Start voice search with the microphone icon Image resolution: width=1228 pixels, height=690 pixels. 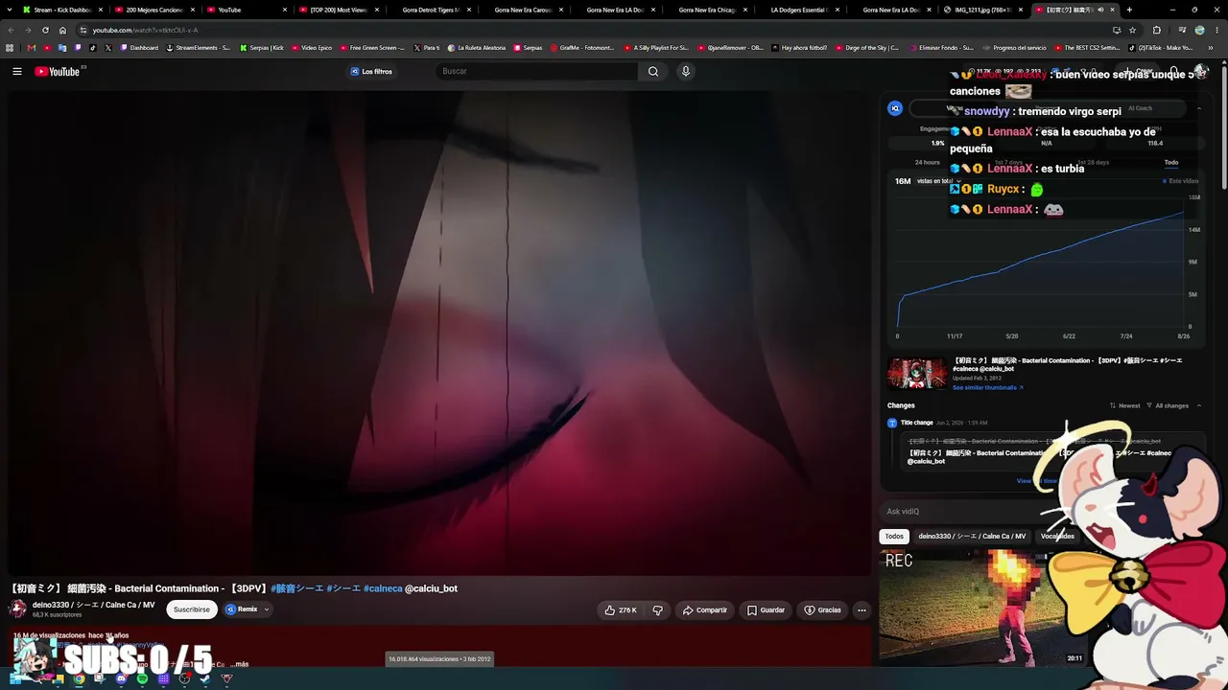[685, 71]
